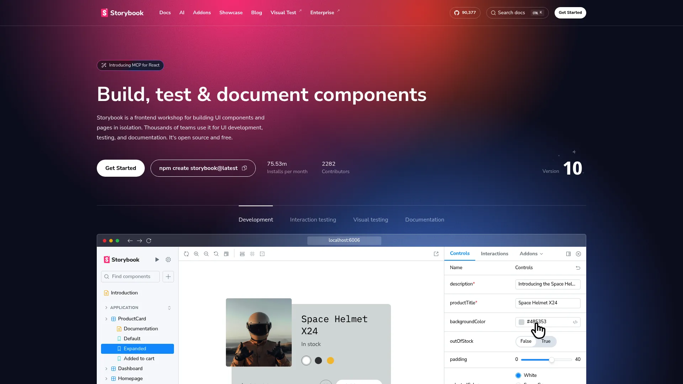Viewport: 683px width, 384px height.
Task: Open the Showcase navbar link
Action: (231, 13)
